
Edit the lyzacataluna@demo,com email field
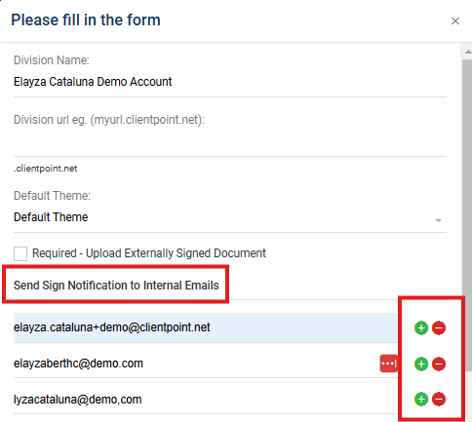pyautogui.click(x=206, y=400)
